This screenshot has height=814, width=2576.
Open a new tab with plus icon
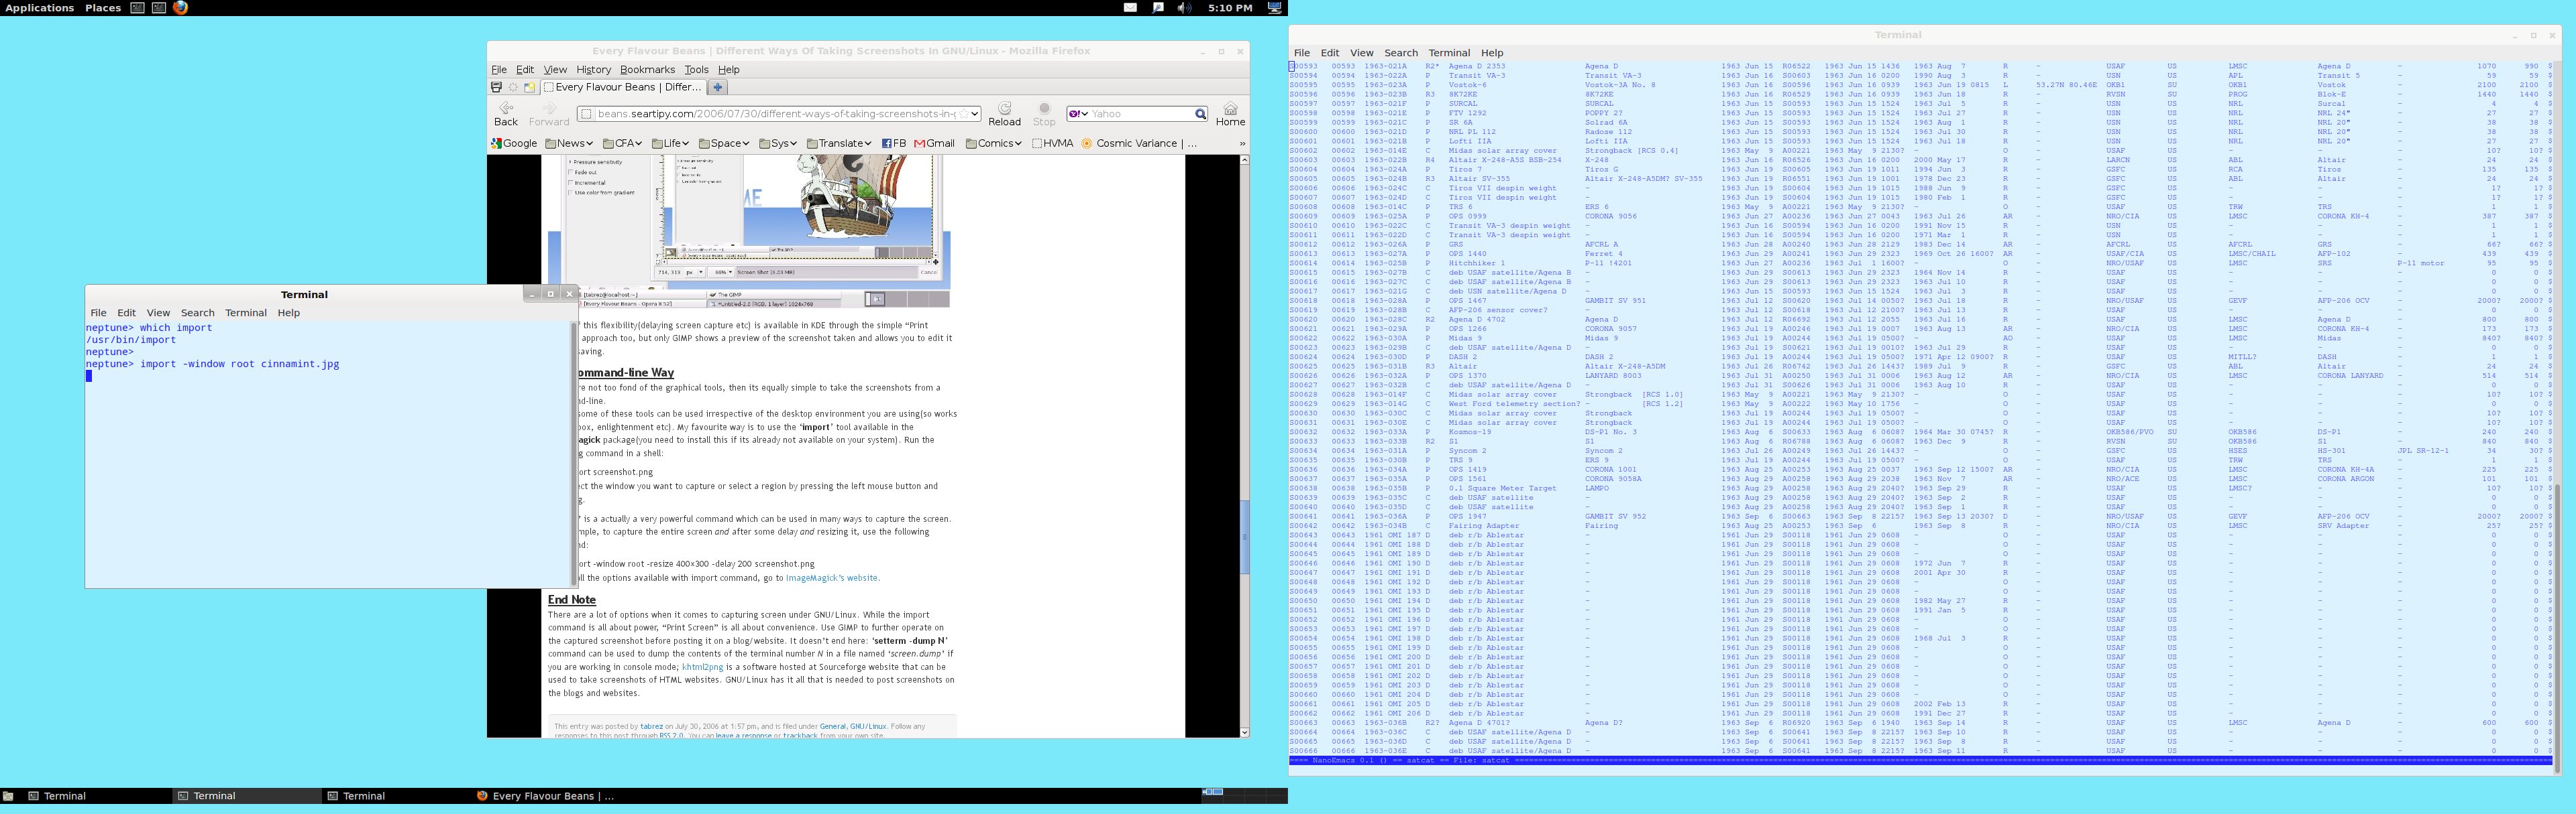718,87
